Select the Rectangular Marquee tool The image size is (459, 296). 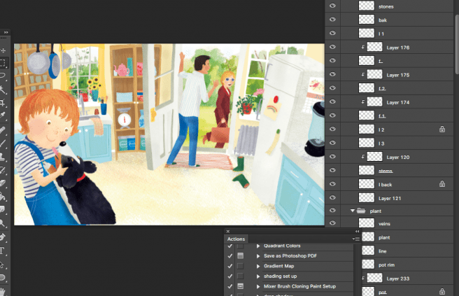click(3, 62)
